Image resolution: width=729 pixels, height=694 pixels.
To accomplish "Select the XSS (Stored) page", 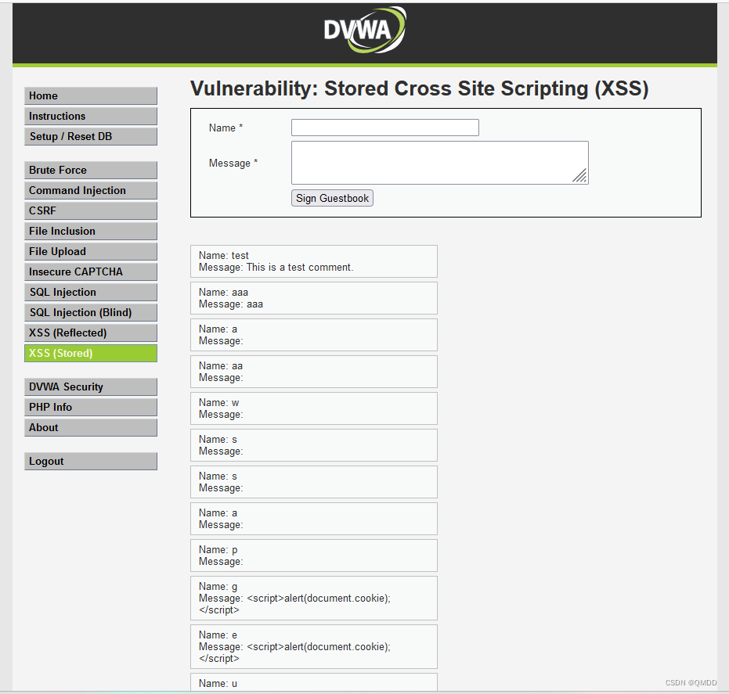I will (x=90, y=353).
